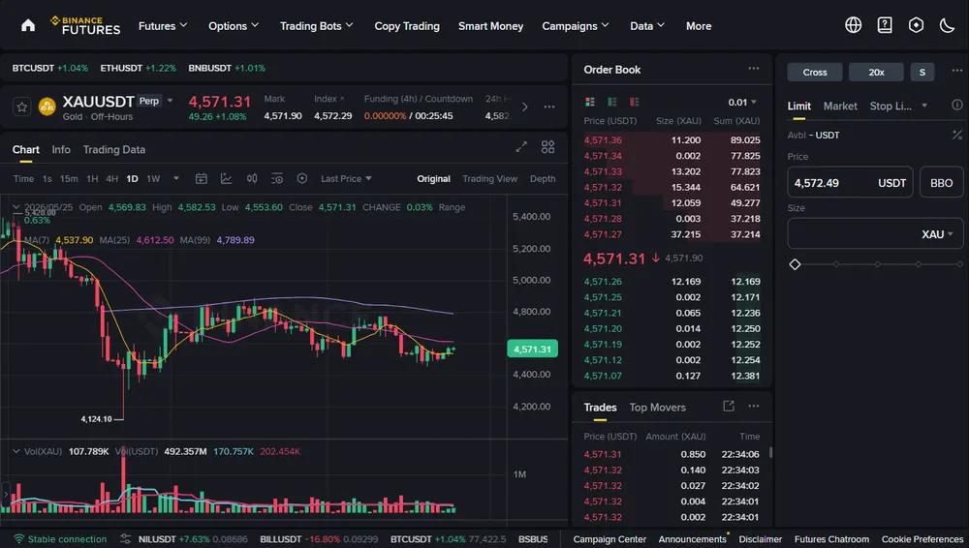Open the chart calendar date icon
The width and height of the screenshot is (969, 548).
(201, 178)
